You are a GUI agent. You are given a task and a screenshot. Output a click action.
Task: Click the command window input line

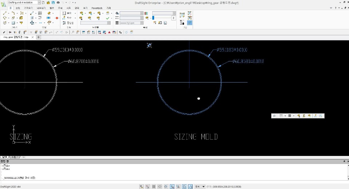point(174,182)
